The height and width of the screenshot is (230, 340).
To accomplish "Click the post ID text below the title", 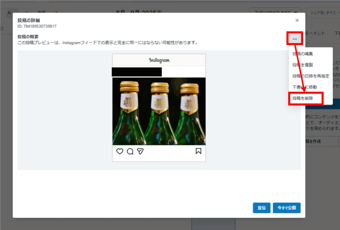I will pos(37,26).
